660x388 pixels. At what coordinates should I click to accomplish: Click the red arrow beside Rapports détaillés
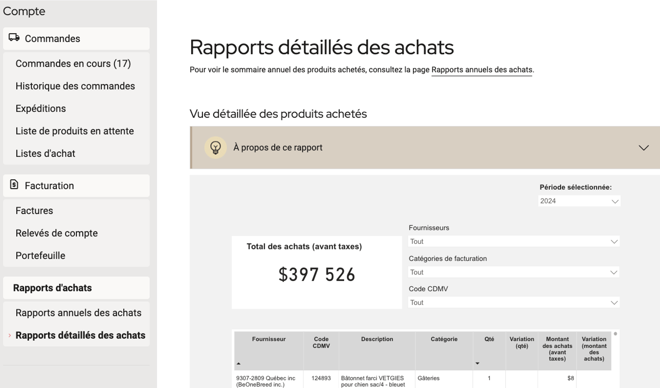coord(10,335)
